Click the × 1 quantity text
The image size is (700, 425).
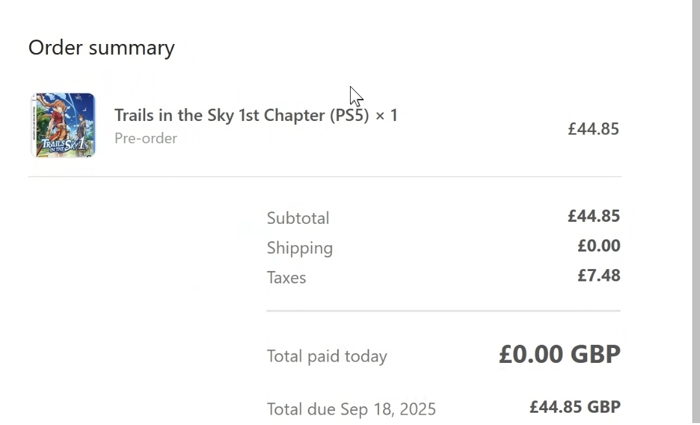pos(386,116)
